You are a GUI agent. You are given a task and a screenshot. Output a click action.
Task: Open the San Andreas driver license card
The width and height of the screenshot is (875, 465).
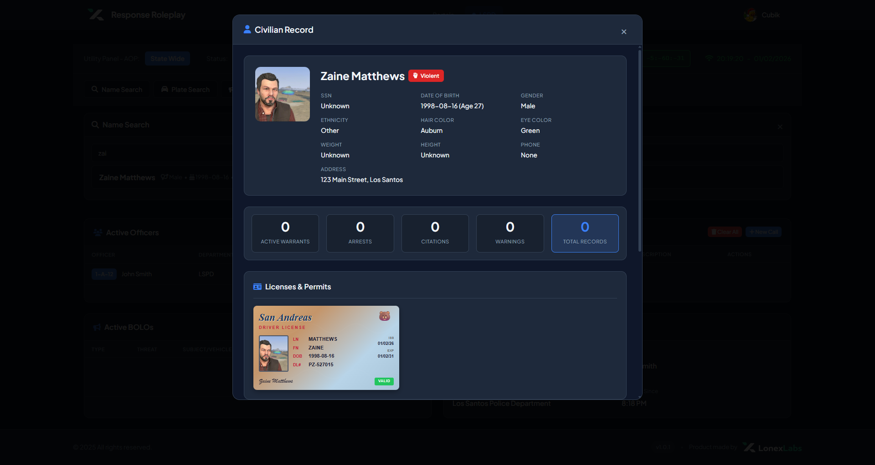pos(326,348)
